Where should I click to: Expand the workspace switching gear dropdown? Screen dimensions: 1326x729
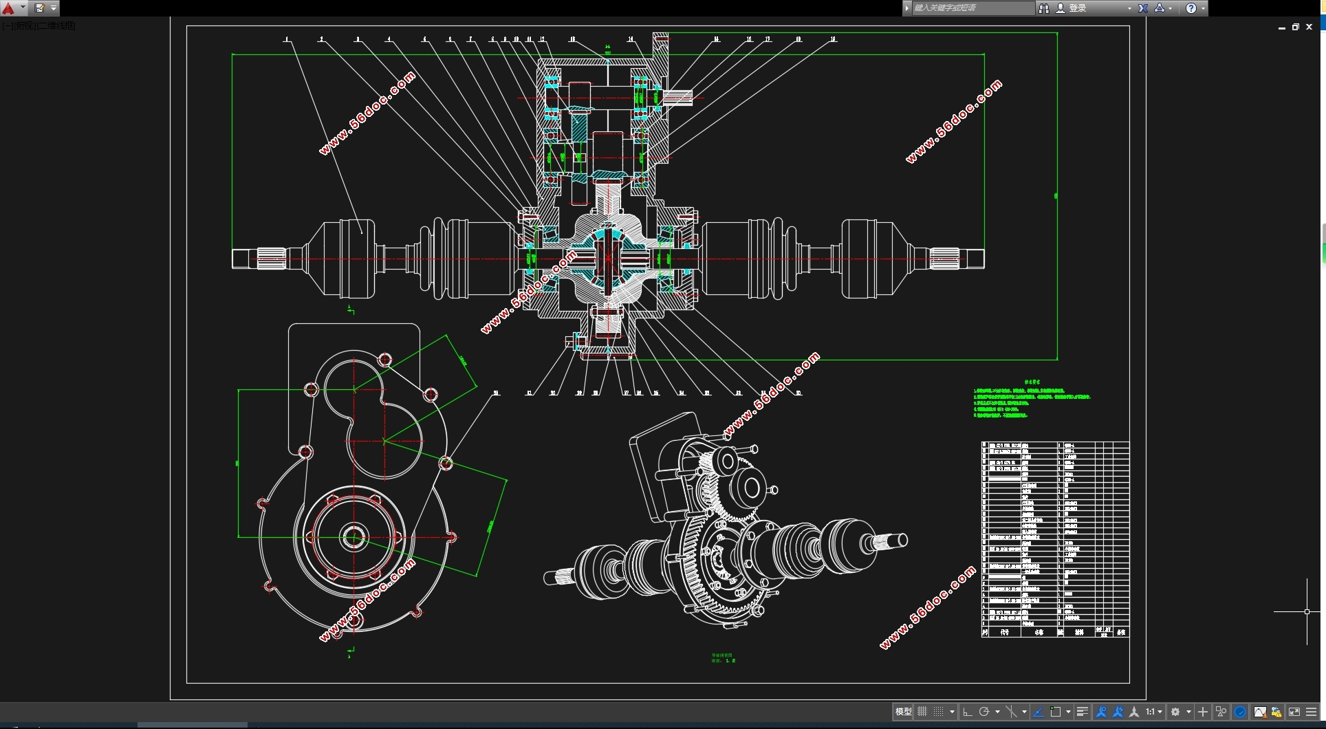coord(1188,712)
